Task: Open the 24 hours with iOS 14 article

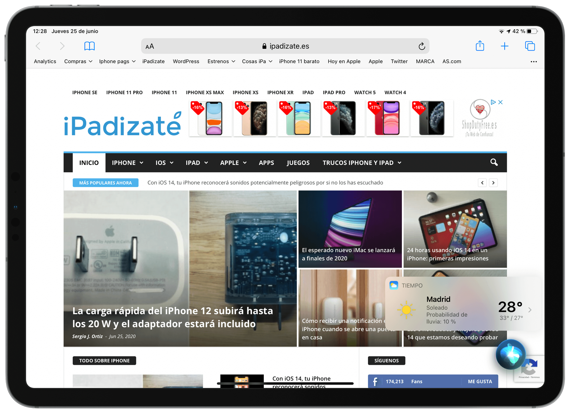Action: coord(455,229)
